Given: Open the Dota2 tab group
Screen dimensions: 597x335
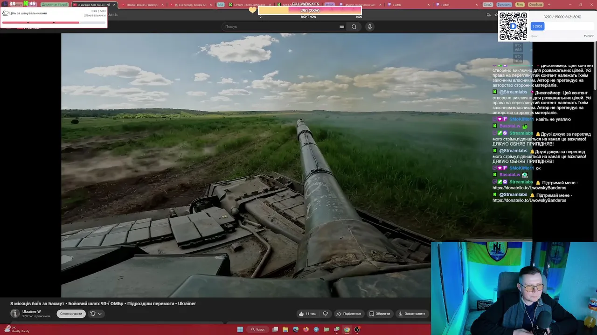Looking at the screenshot, I should (x=487, y=5).
